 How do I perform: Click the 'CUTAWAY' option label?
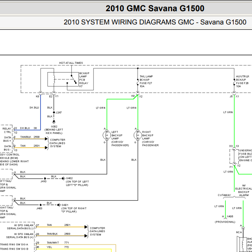point(224,195)
